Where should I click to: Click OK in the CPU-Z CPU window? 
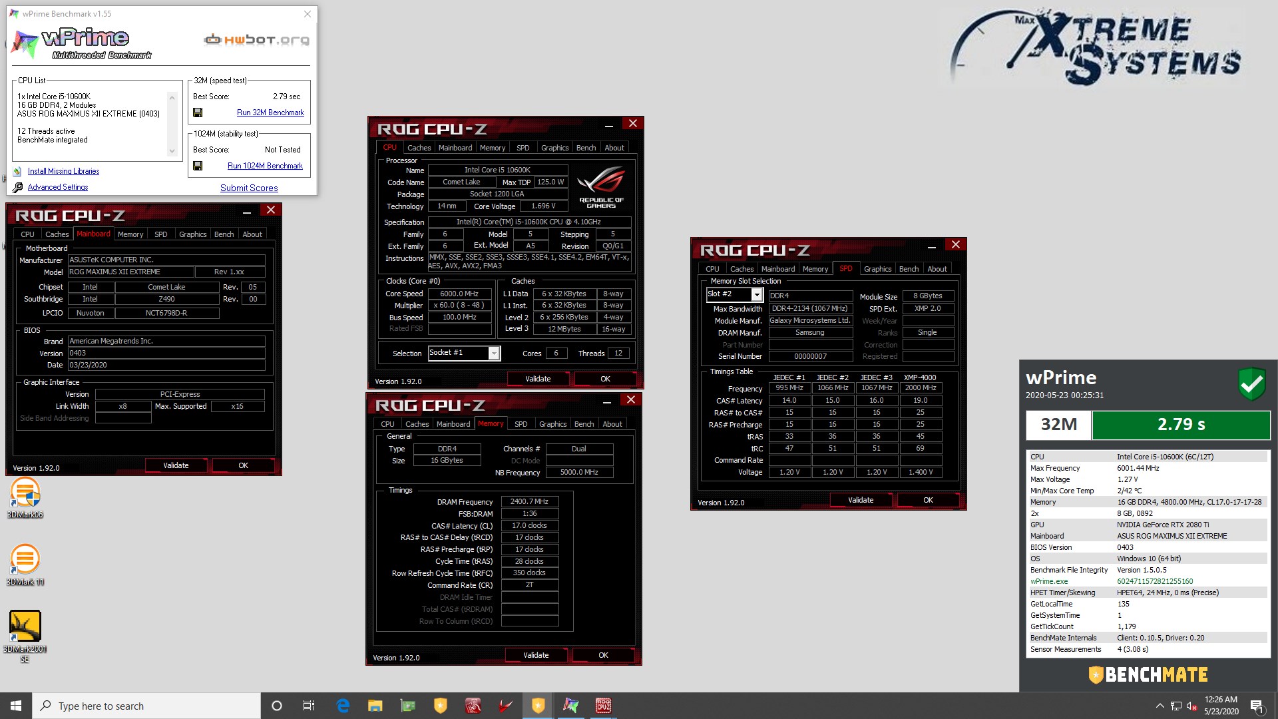[605, 379]
